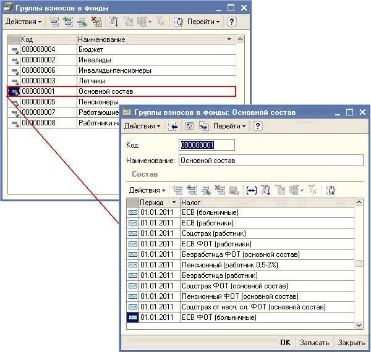
Task: Open Действия menu in the list window
Action: pos(23,22)
